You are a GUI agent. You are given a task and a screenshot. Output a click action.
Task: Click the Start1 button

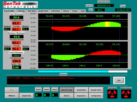[x=38, y=89]
